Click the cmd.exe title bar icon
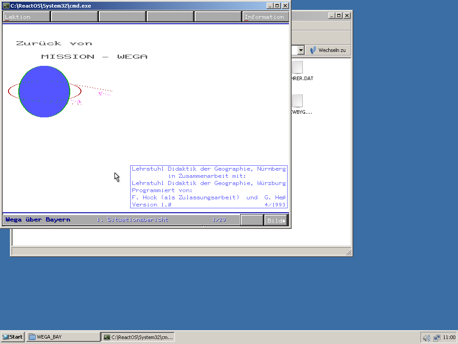458x344 pixels. click(6, 6)
